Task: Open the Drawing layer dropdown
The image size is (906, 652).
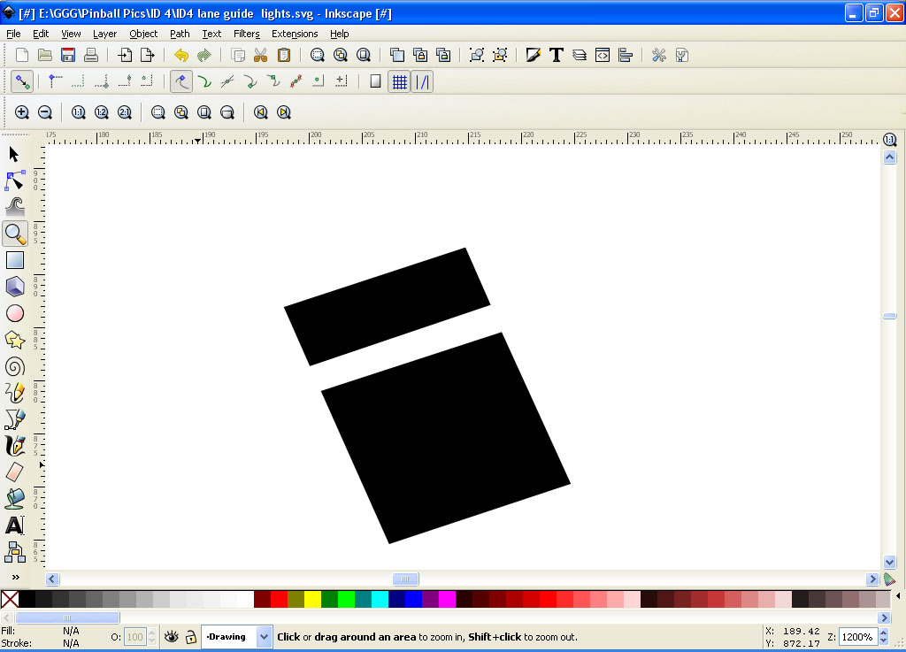Action: click(264, 637)
